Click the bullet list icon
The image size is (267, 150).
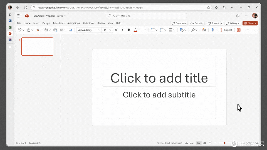click(153, 30)
